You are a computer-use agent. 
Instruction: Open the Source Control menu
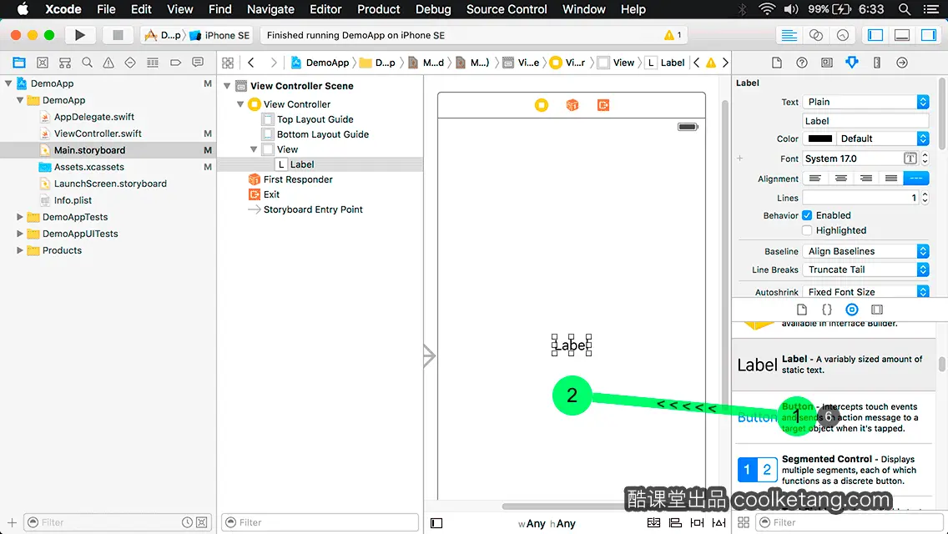507,9
